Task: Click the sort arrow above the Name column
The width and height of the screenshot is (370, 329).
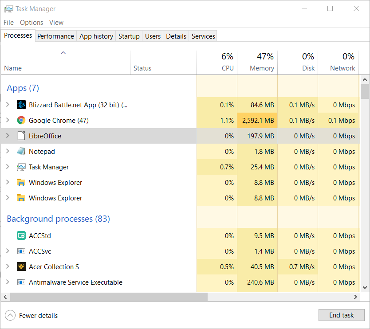Action: 63,53
